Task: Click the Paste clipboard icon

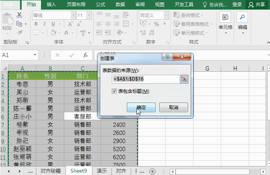Action: (x=7, y=19)
